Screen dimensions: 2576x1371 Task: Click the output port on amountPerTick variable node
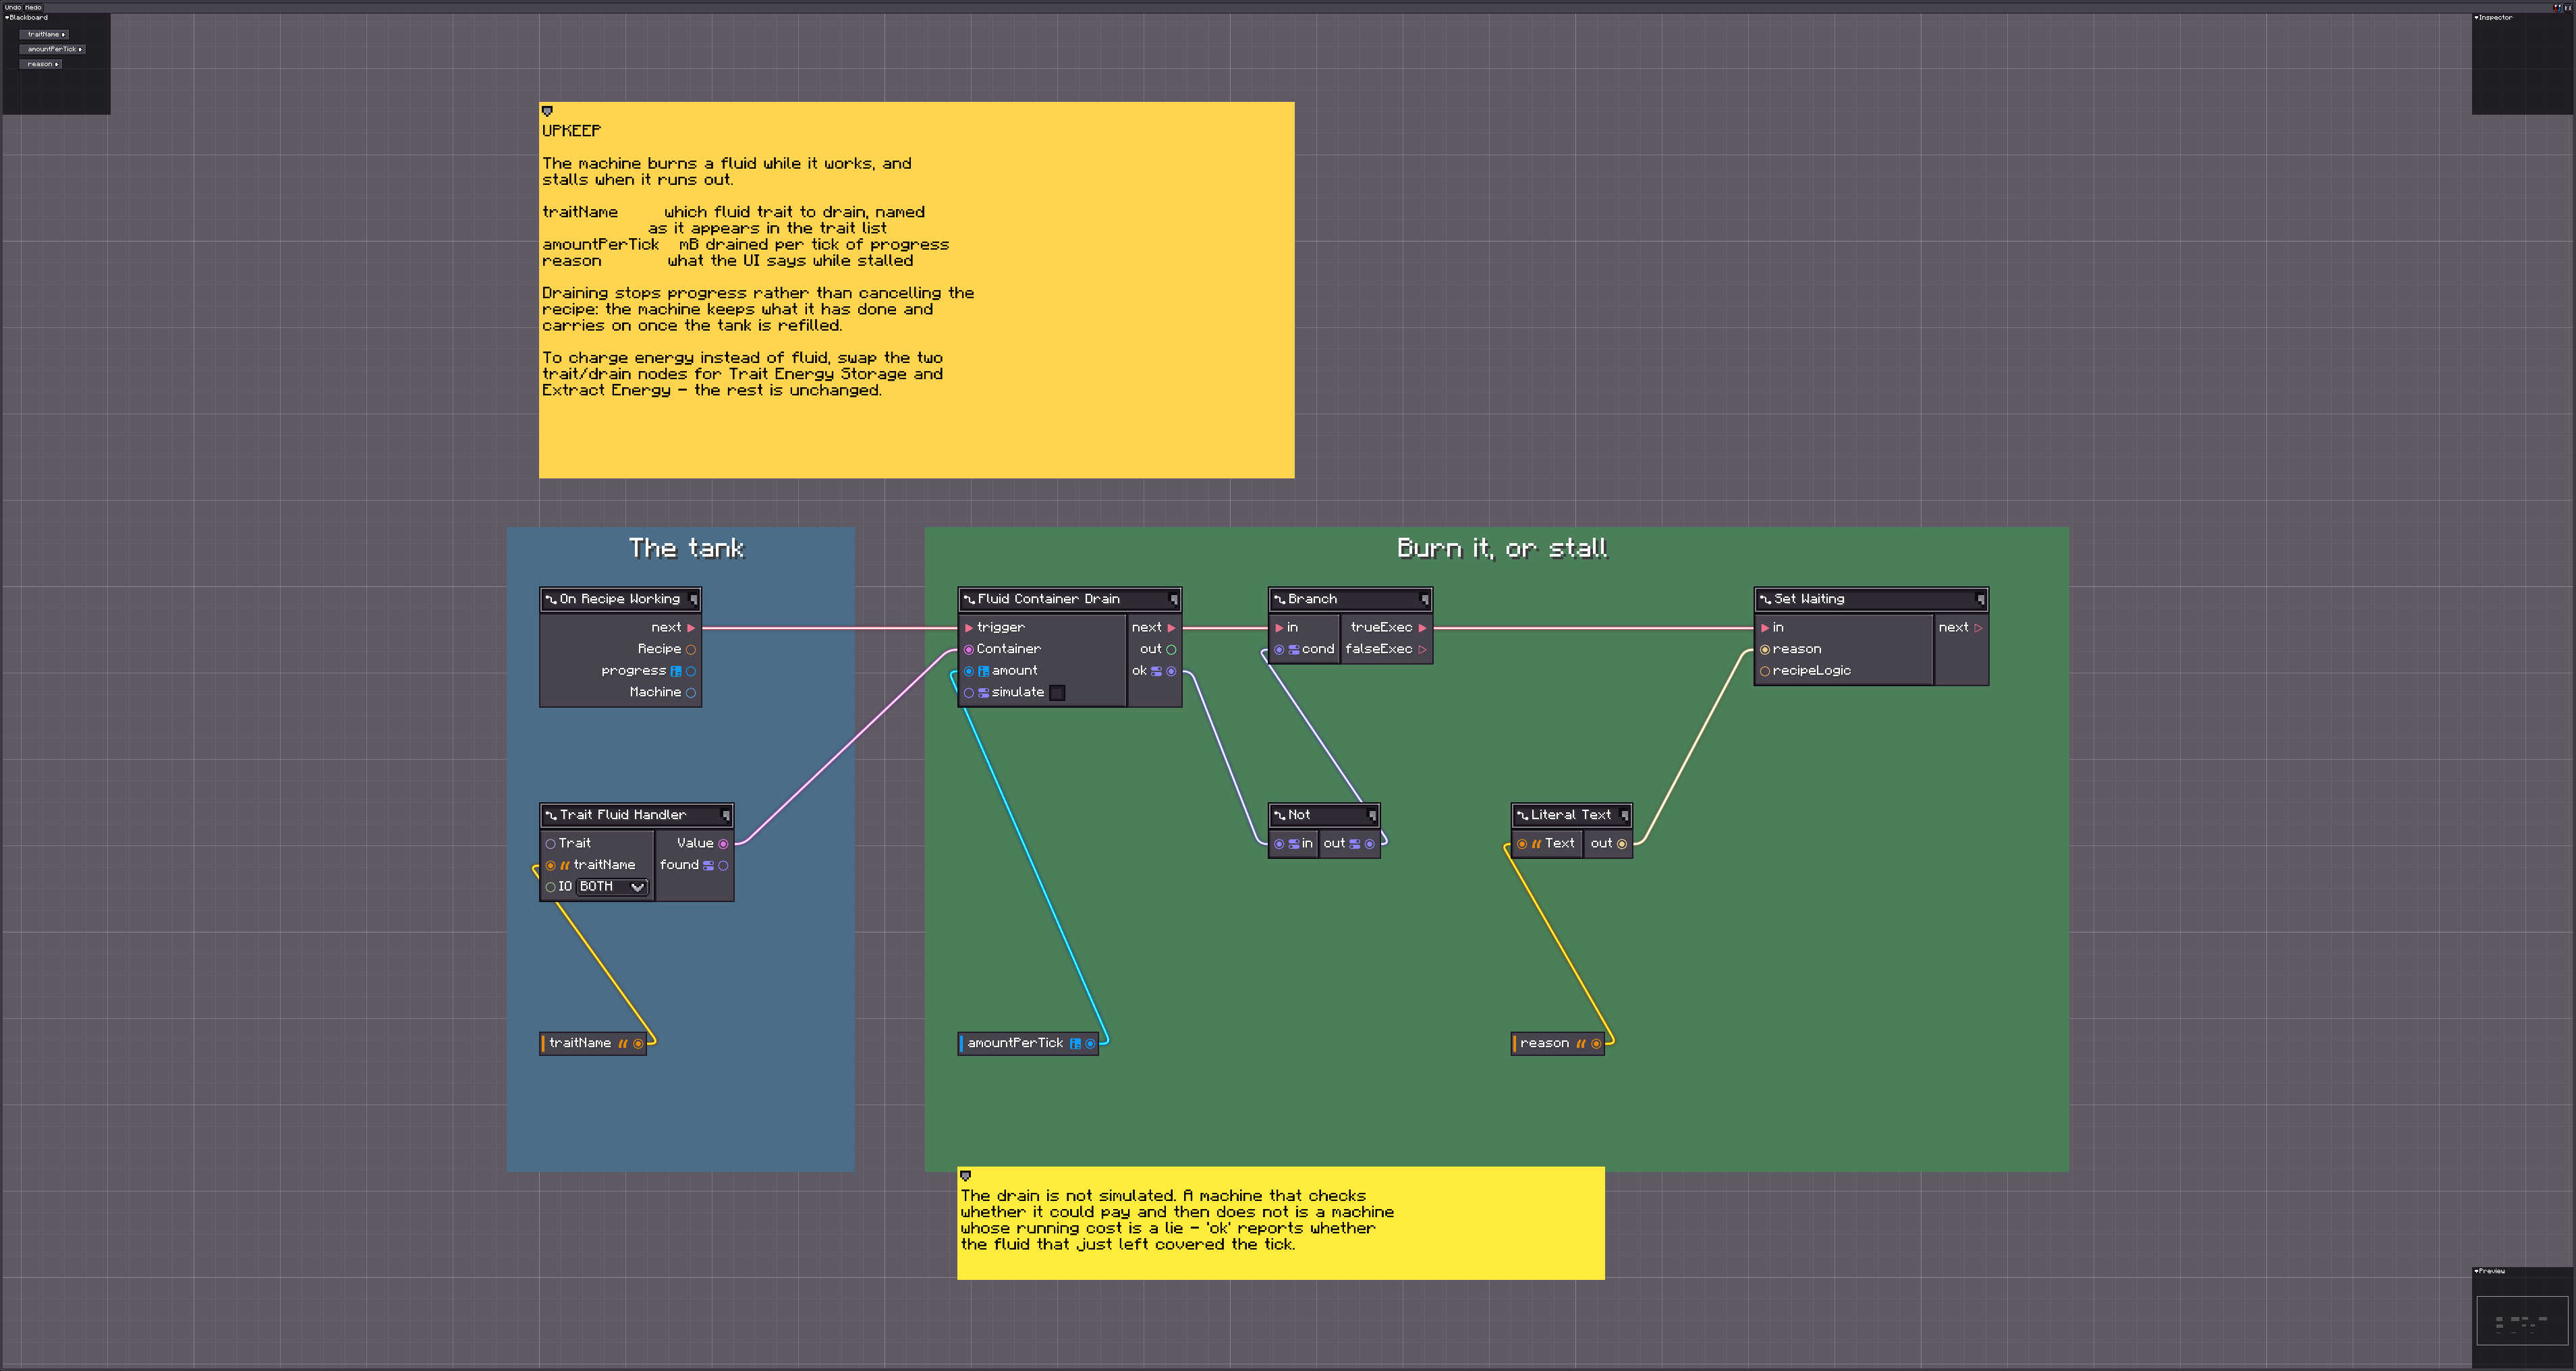pos(1090,1044)
